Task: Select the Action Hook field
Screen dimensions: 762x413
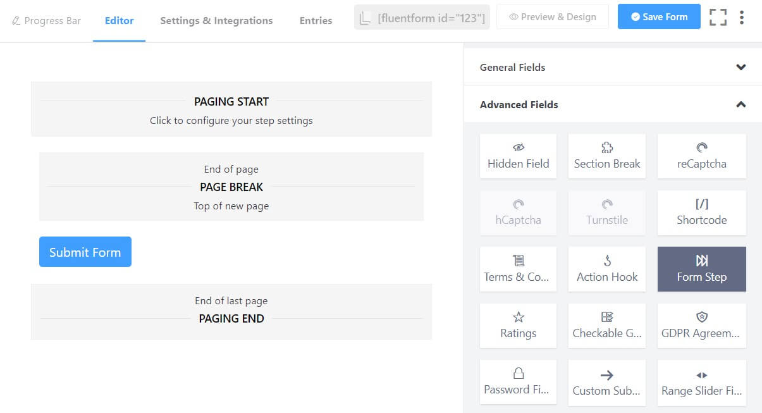Action: 606,269
